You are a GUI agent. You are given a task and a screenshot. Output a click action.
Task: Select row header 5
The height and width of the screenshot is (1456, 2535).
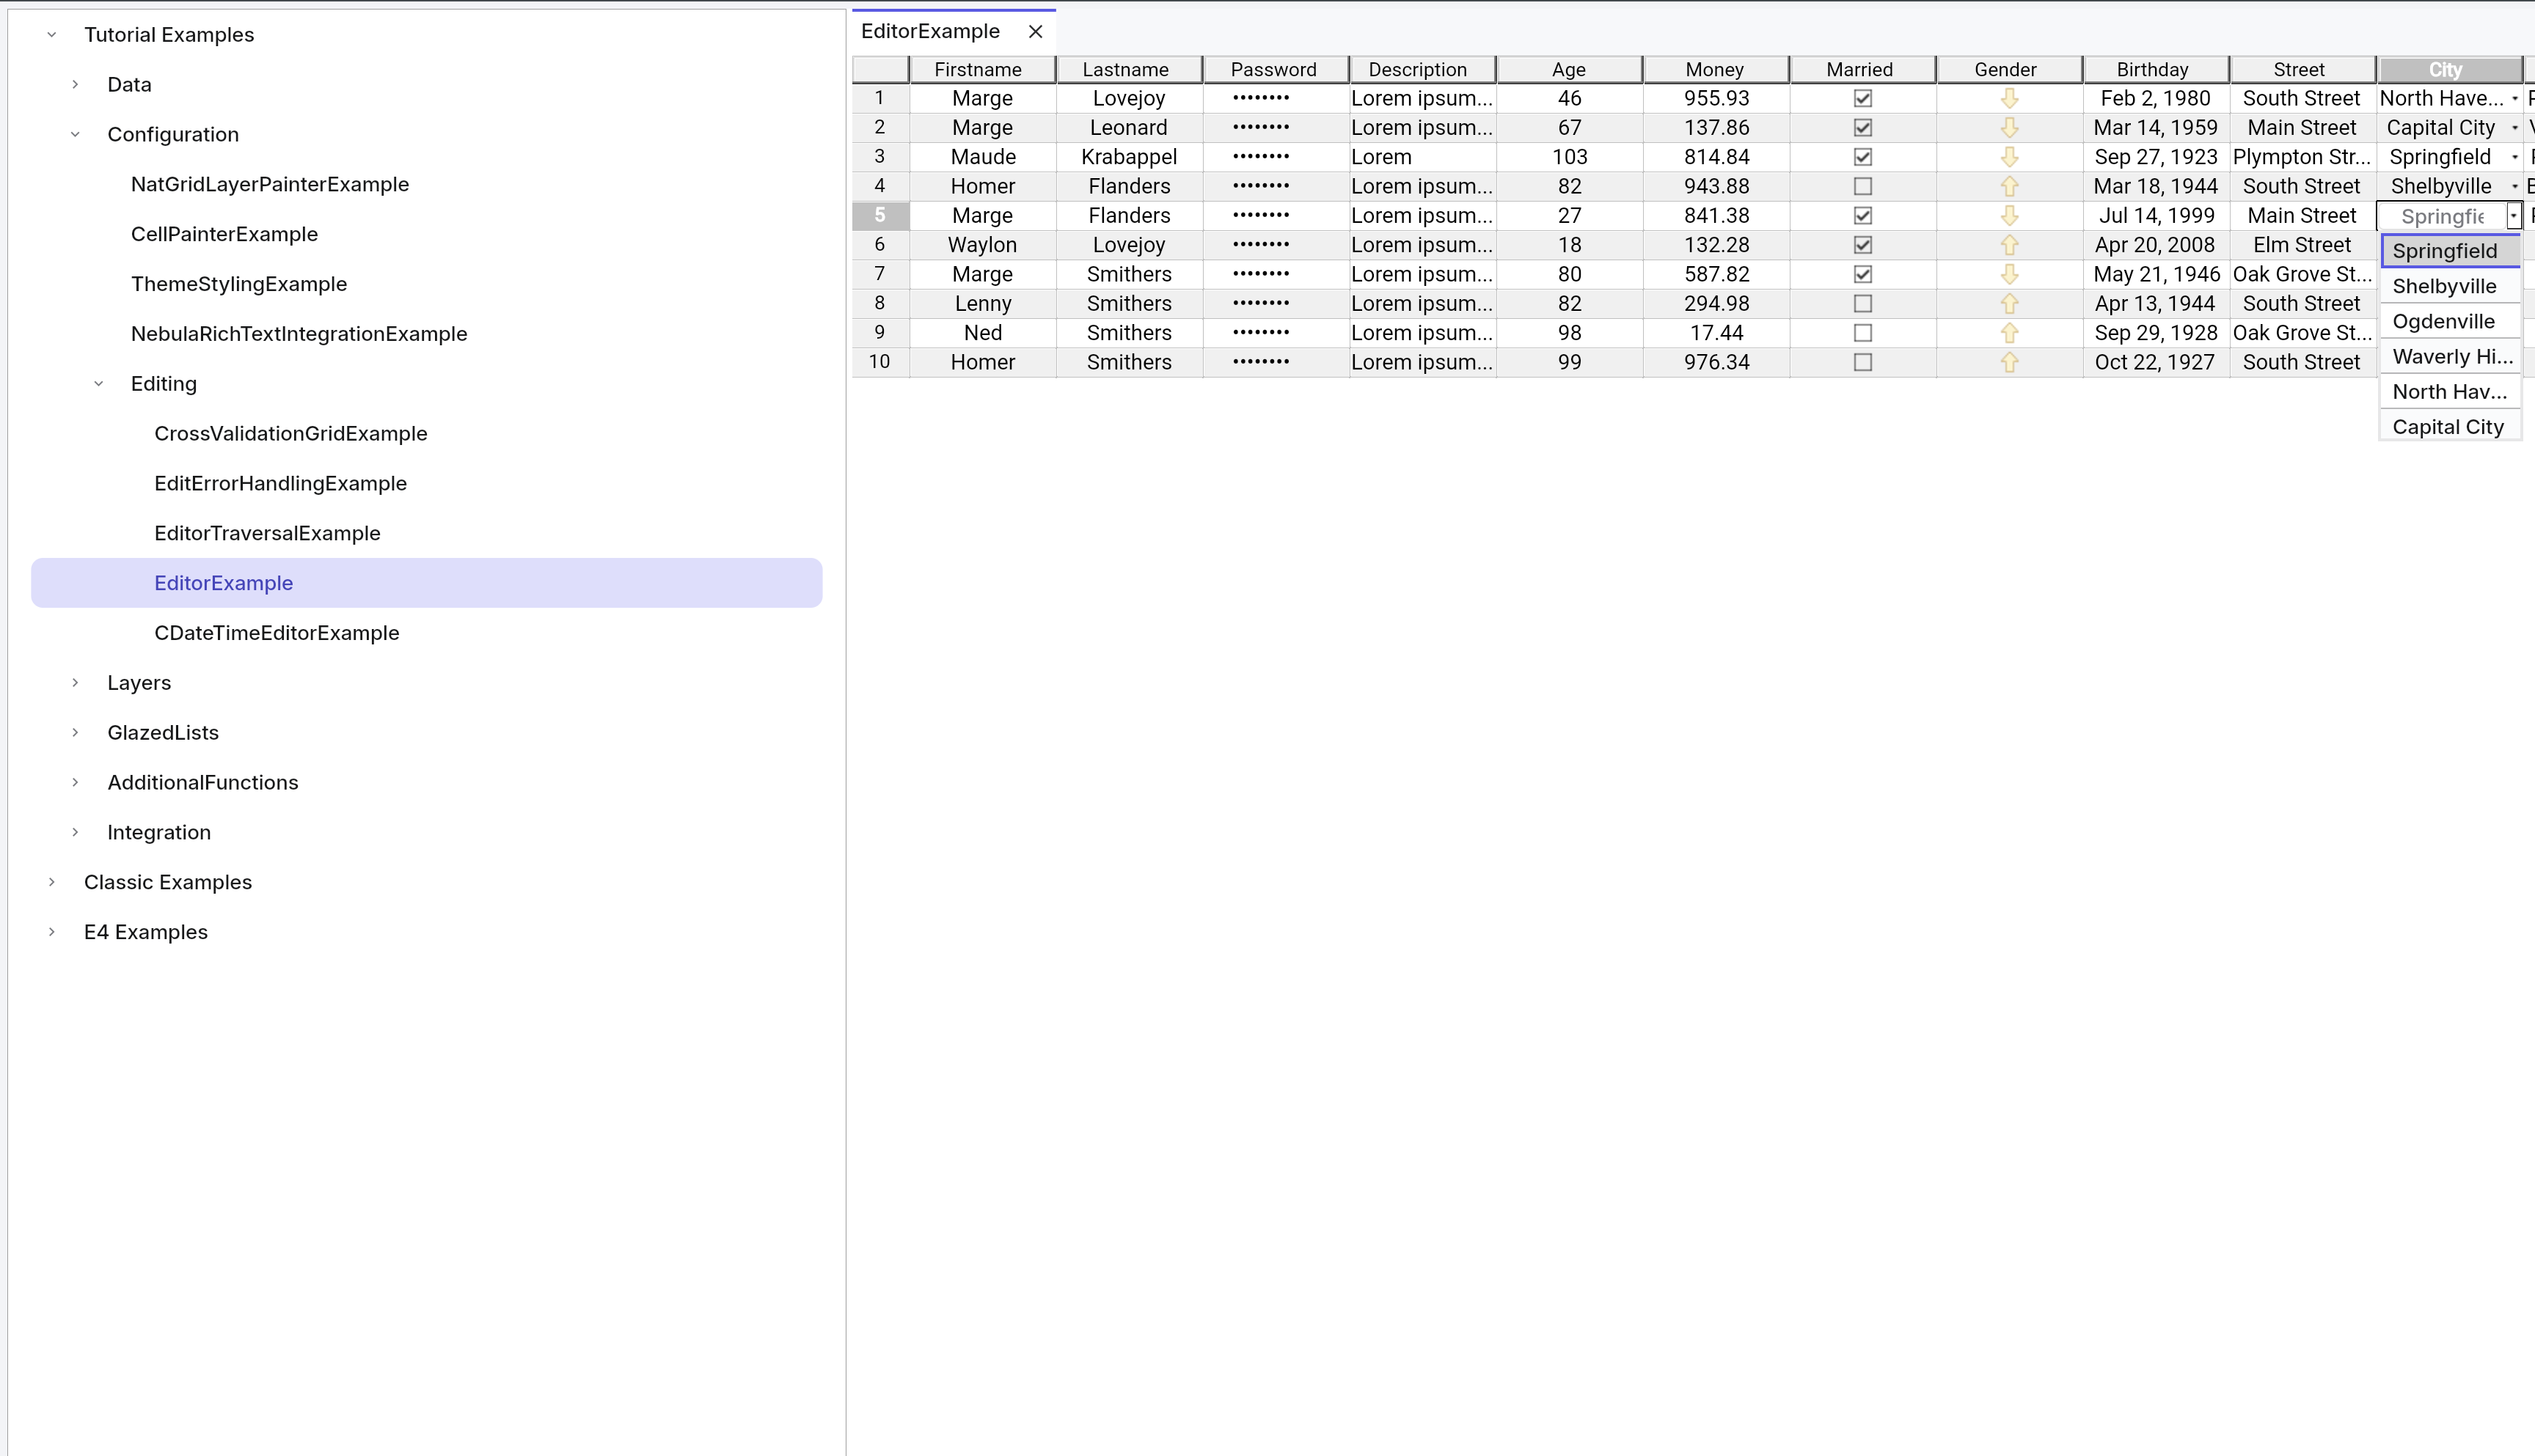(x=880, y=215)
